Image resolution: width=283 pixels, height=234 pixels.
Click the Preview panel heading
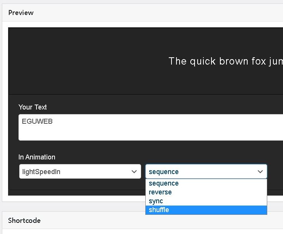click(x=21, y=13)
